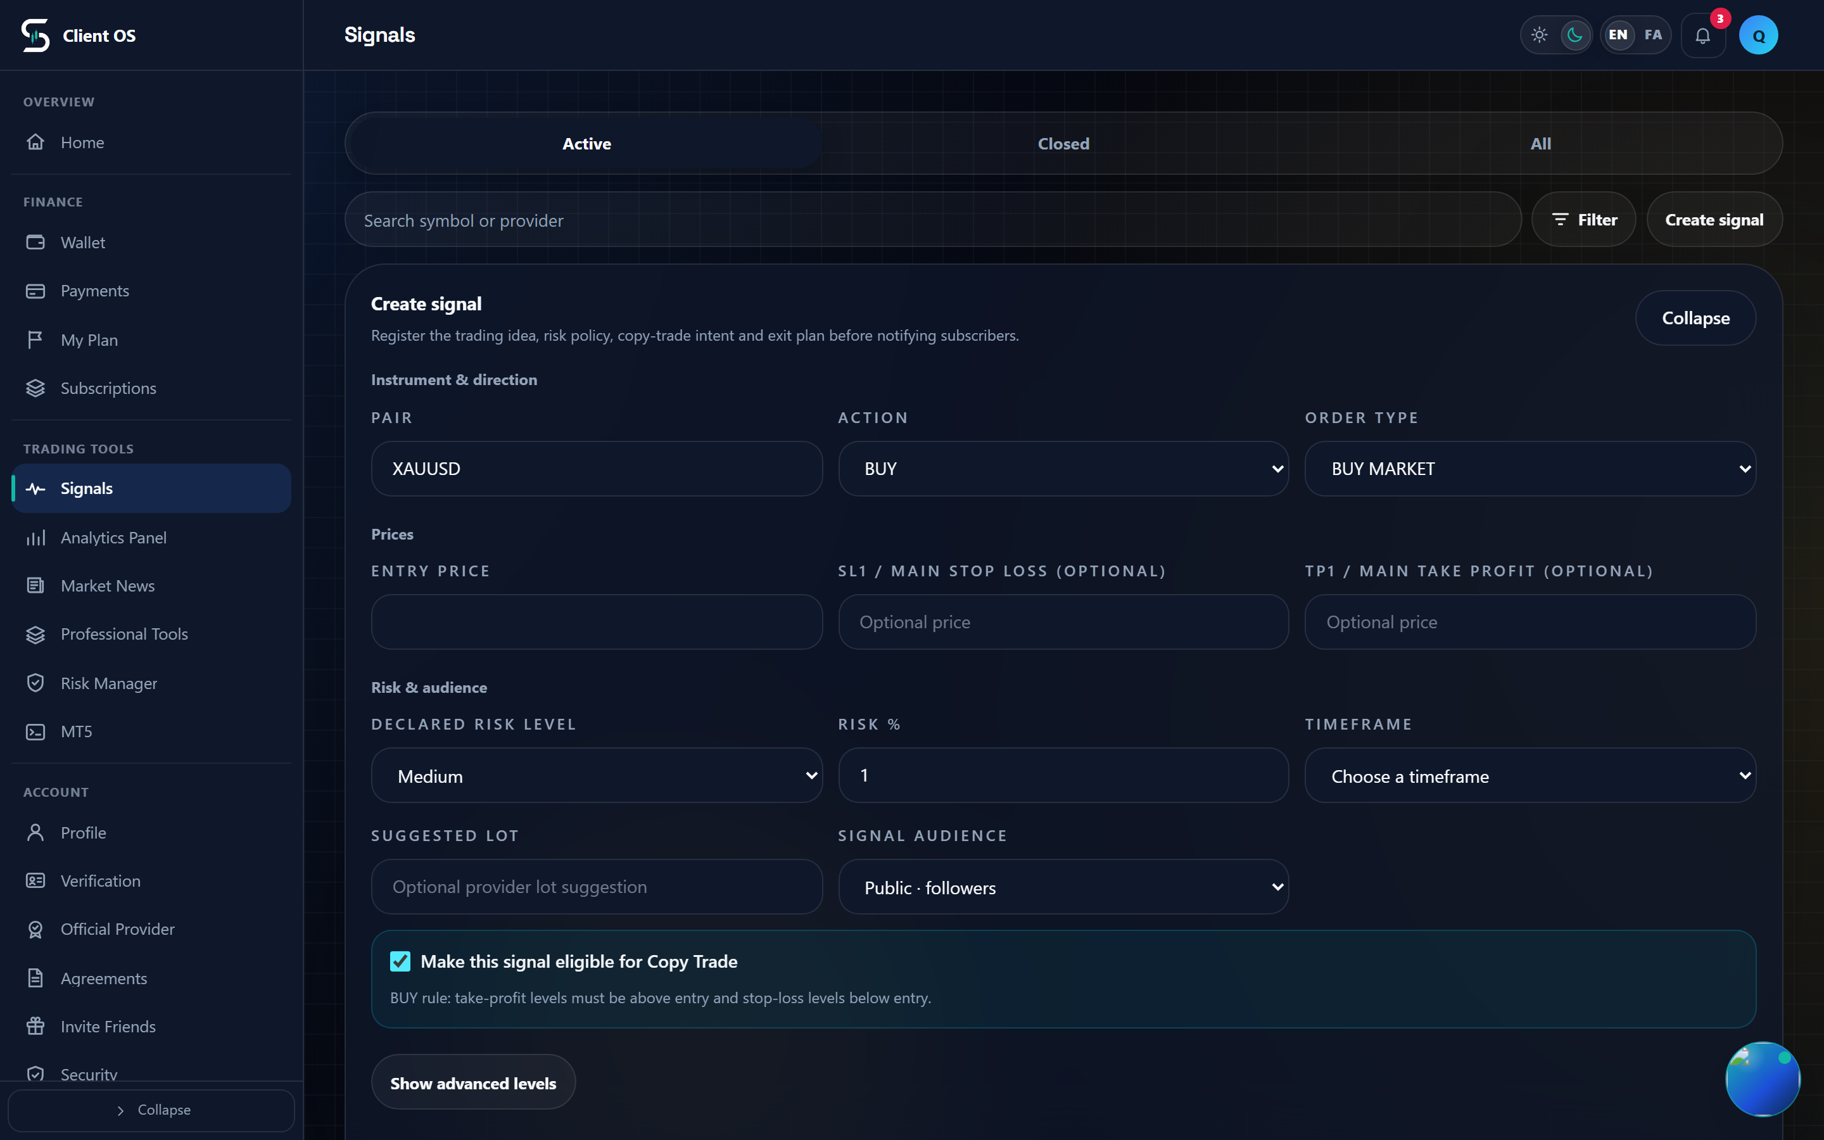The height and width of the screenshot is (1140, 1824).
Task: Go to Official Provider page
Action: [x=151, y=929]
